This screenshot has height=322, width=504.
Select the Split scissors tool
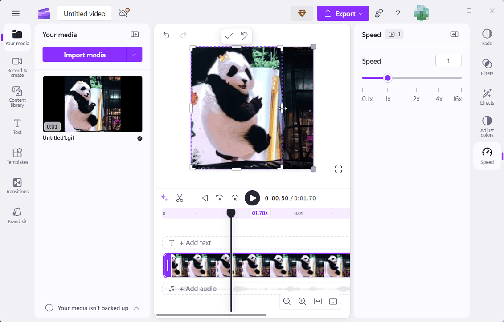pos(180,198)
